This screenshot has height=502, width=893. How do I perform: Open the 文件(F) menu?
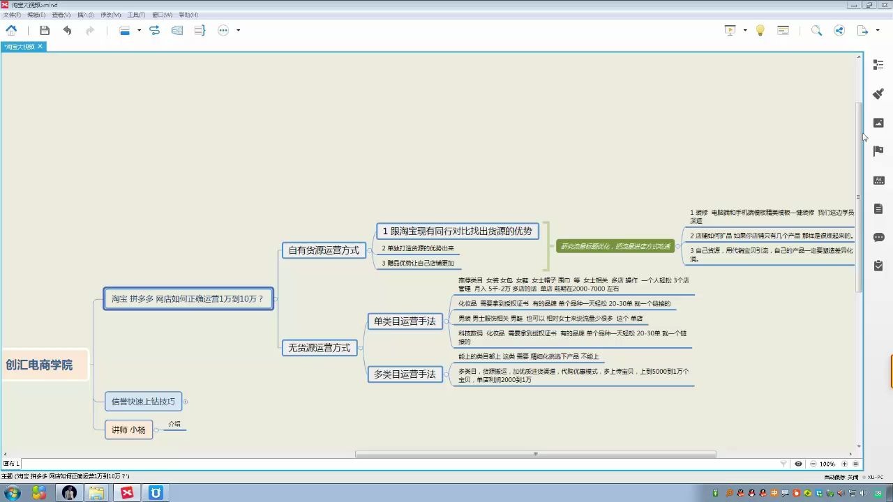pos(11,15)
